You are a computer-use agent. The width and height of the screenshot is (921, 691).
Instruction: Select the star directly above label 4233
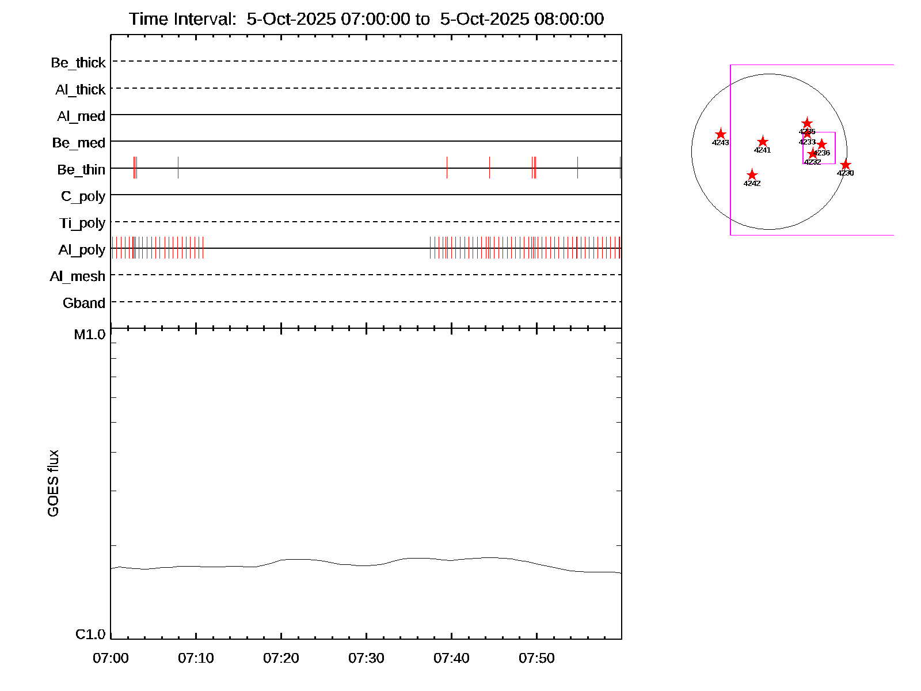pyautogui.click(x=807, y=134)
